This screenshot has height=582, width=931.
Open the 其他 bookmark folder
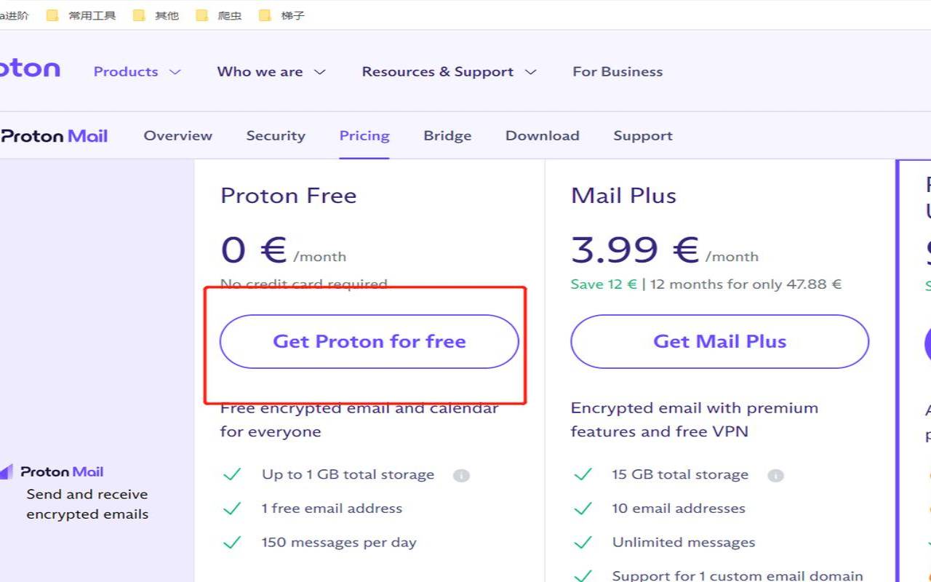point(156,15)
